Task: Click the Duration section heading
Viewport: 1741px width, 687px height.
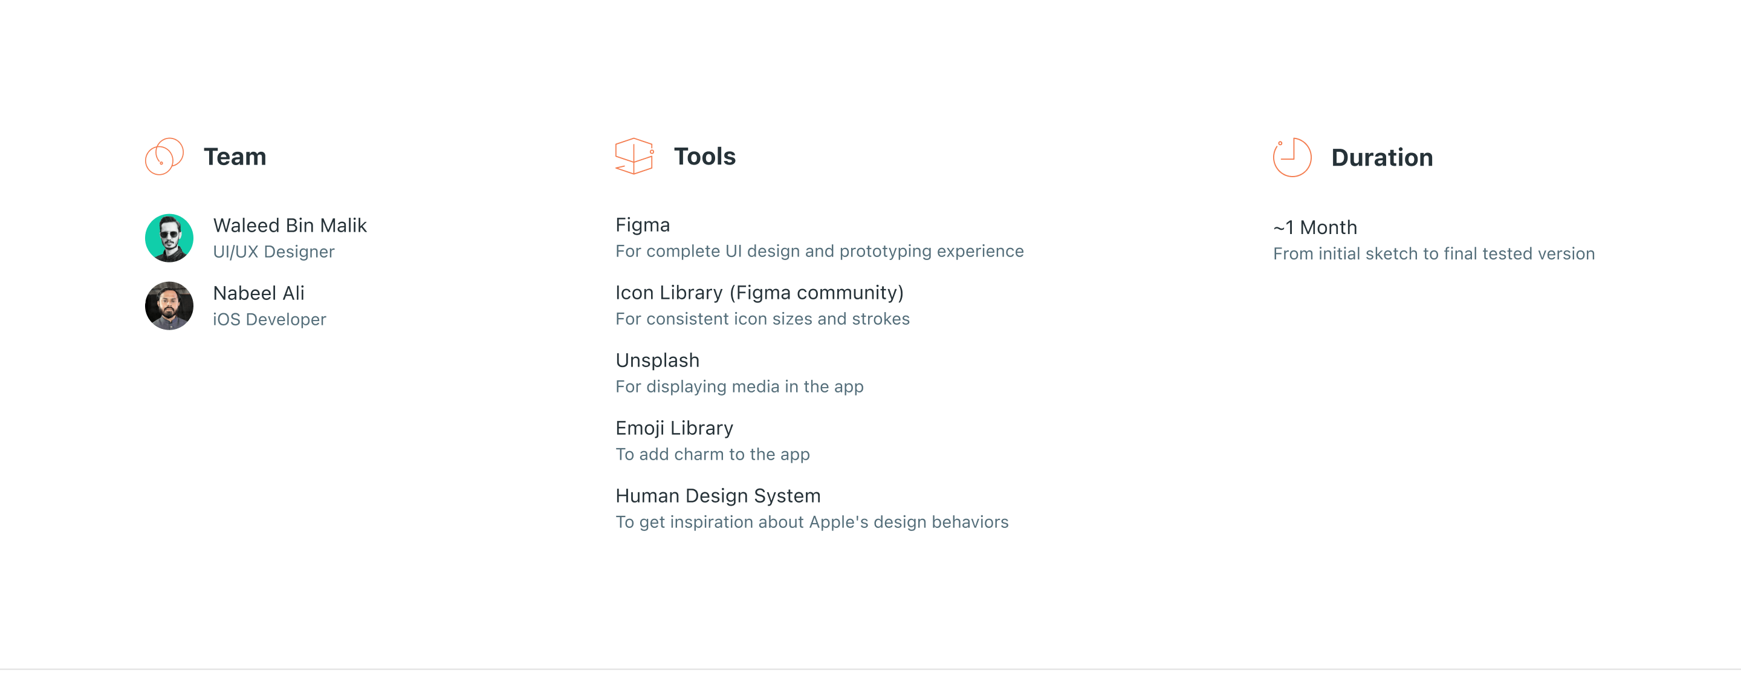Action: click(1381, 158)
